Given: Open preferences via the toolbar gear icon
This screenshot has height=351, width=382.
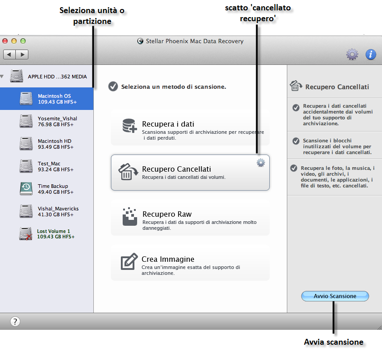Looking at the screenshot, I should coord(352,54).
